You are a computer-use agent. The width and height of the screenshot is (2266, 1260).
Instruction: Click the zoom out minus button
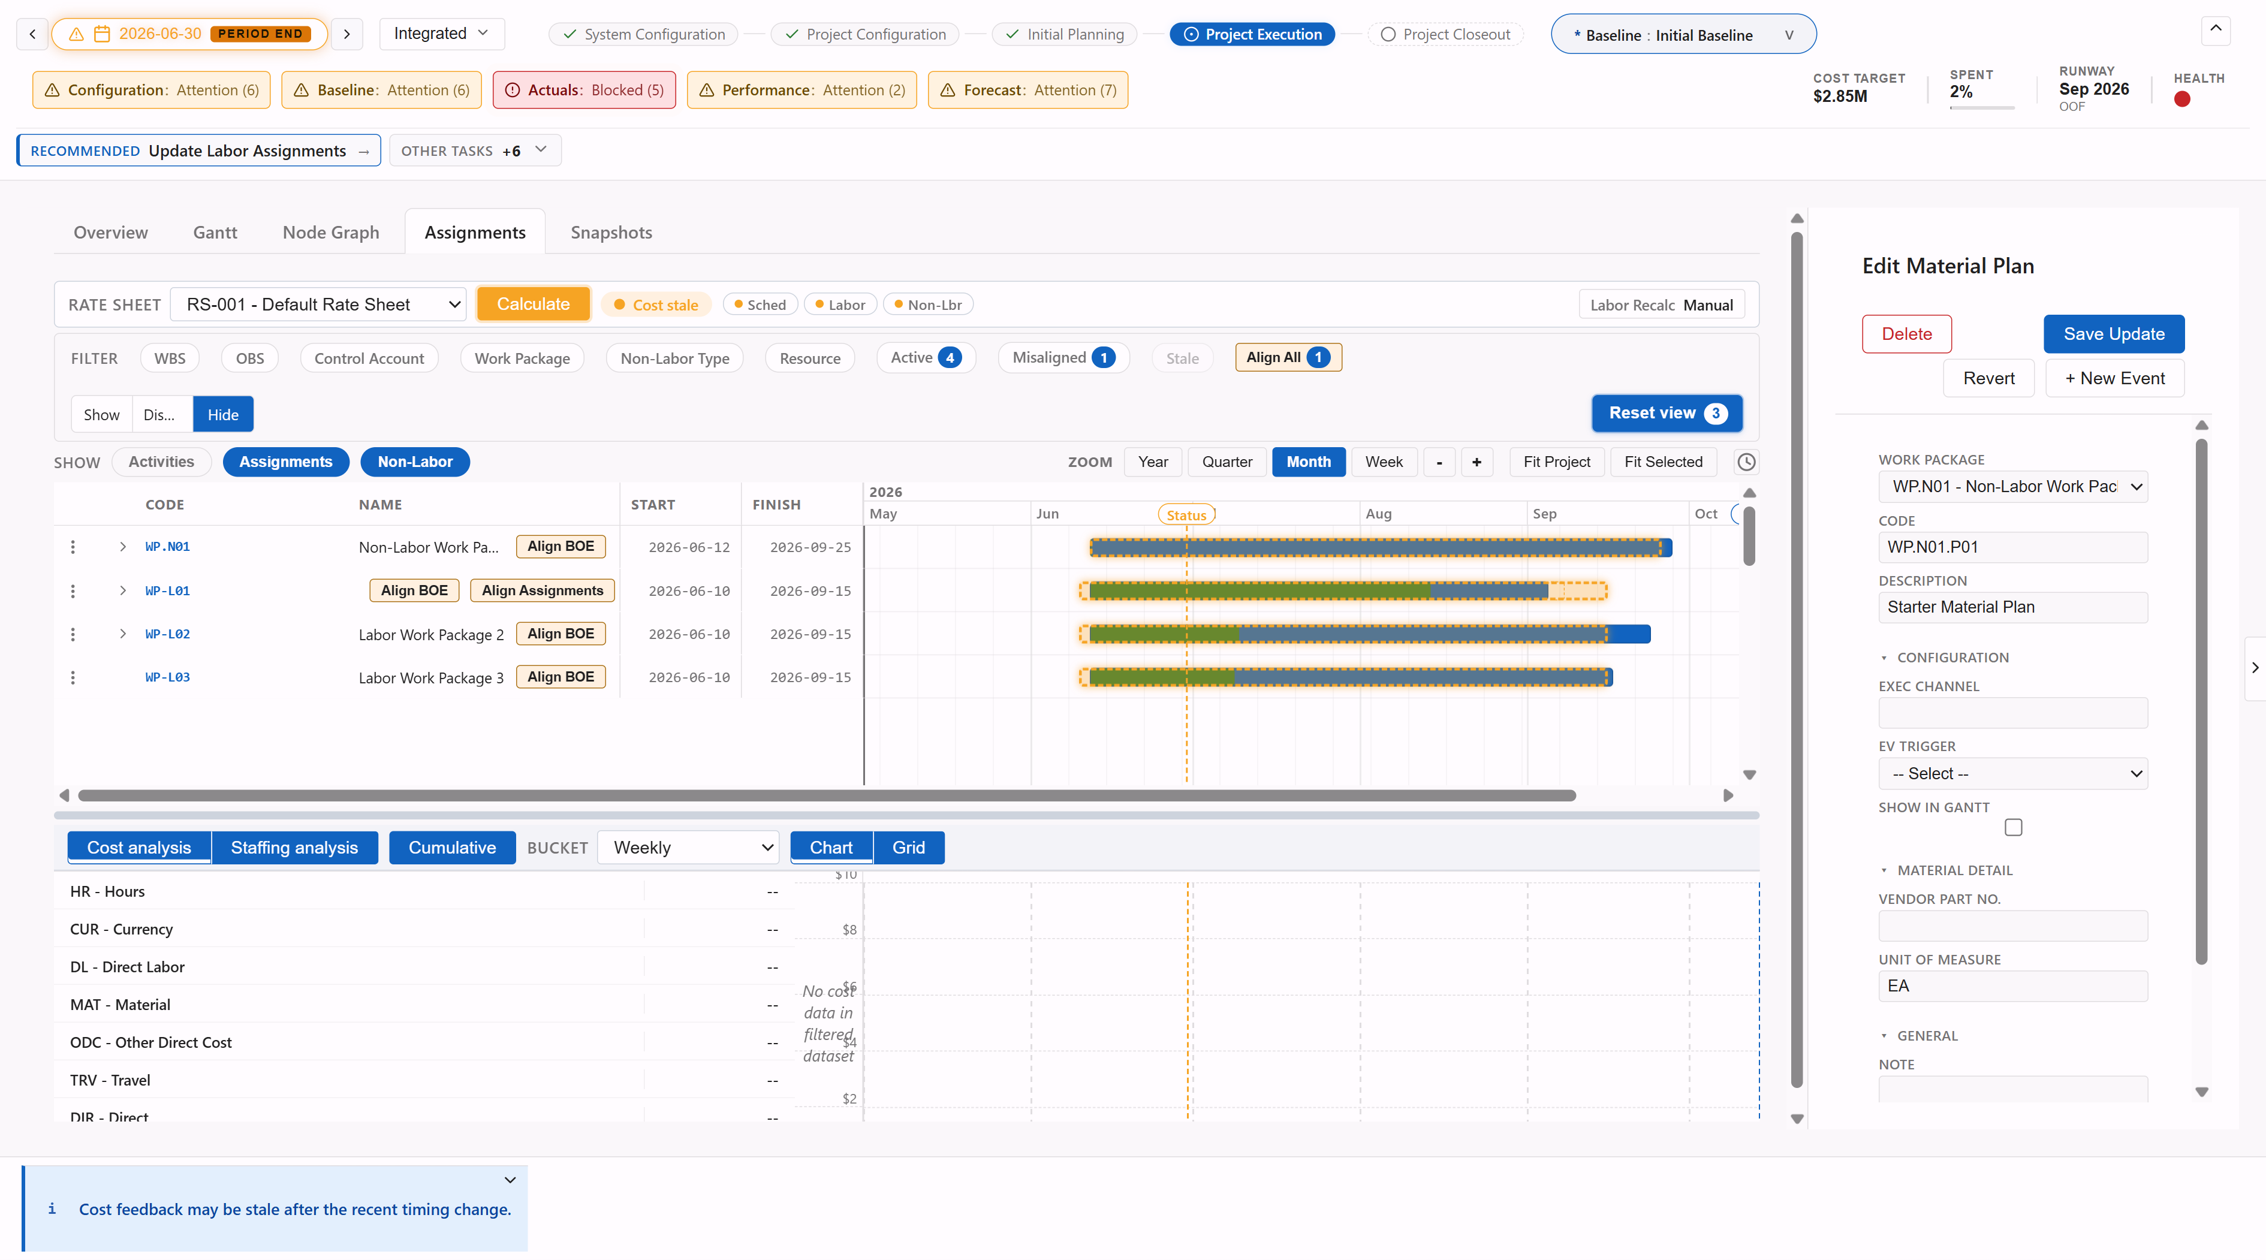(1439, 462)
